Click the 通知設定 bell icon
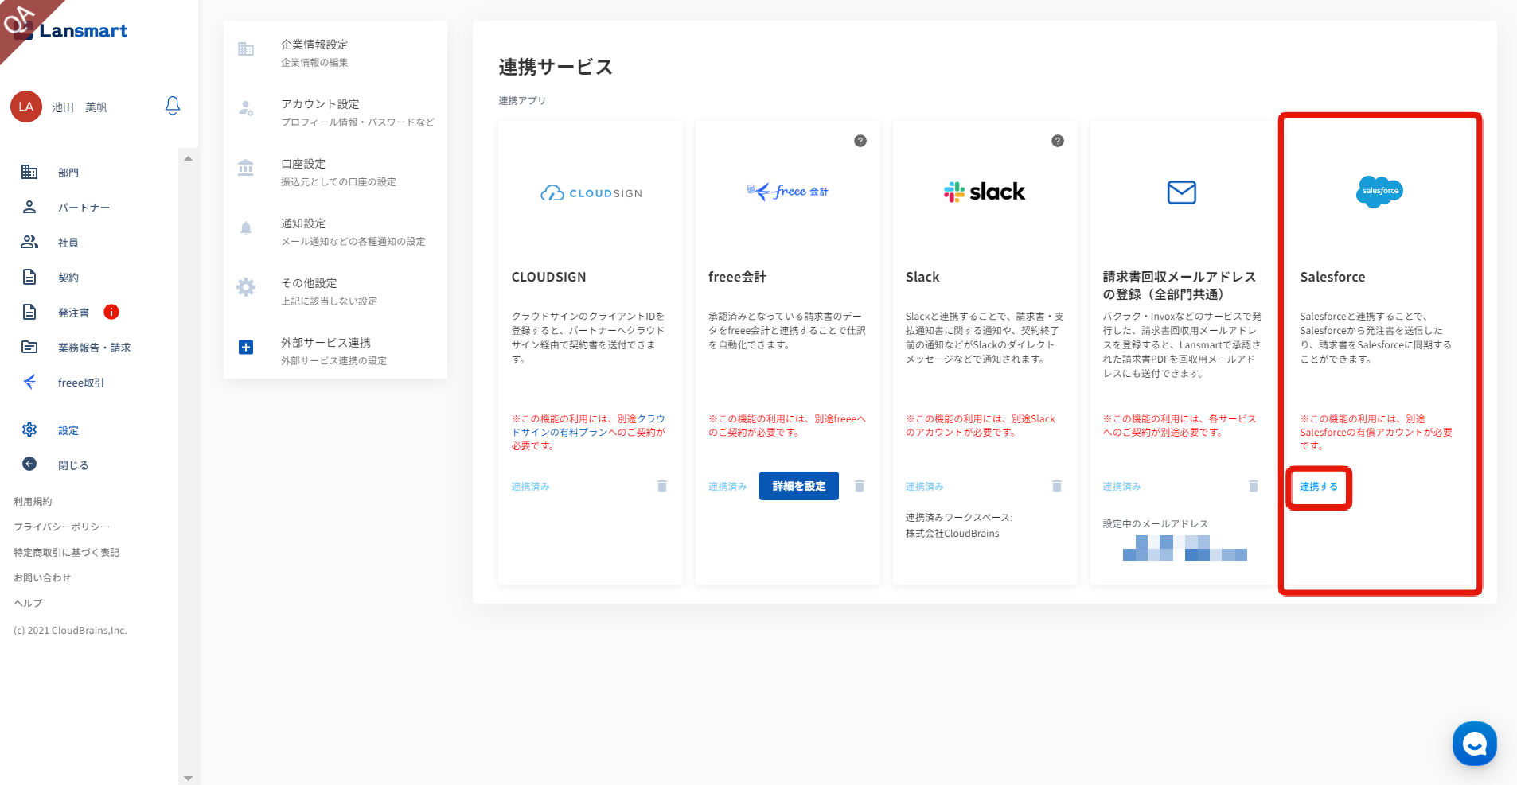This screenshot has height=785, width=1517. (246, 228)
